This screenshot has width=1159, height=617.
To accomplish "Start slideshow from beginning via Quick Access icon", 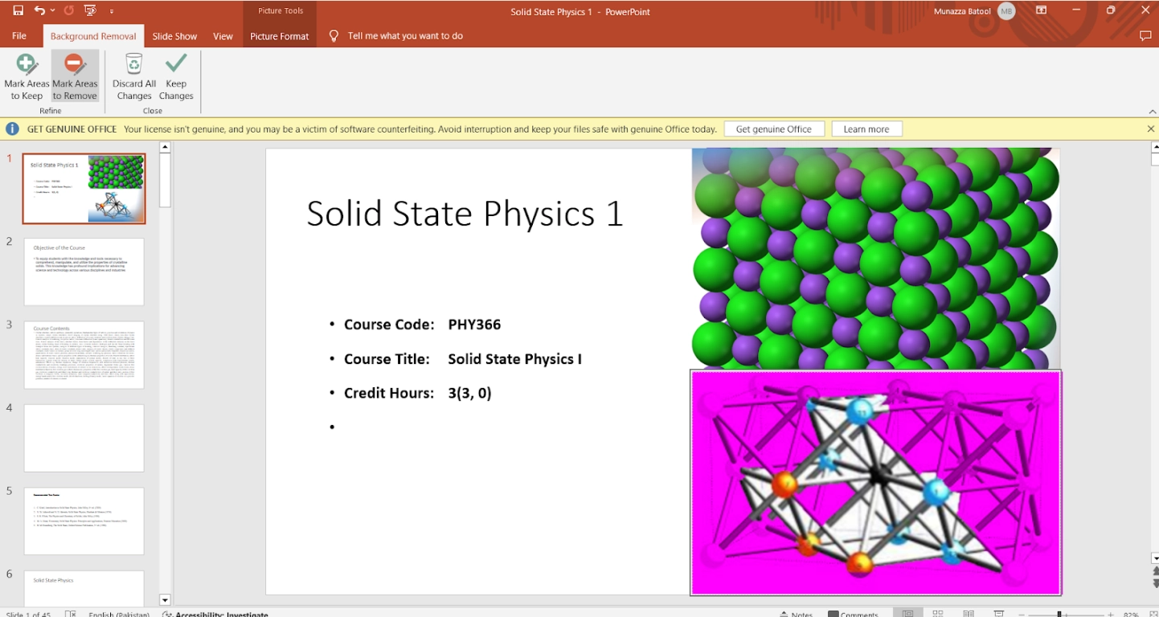I will point(90,11).
